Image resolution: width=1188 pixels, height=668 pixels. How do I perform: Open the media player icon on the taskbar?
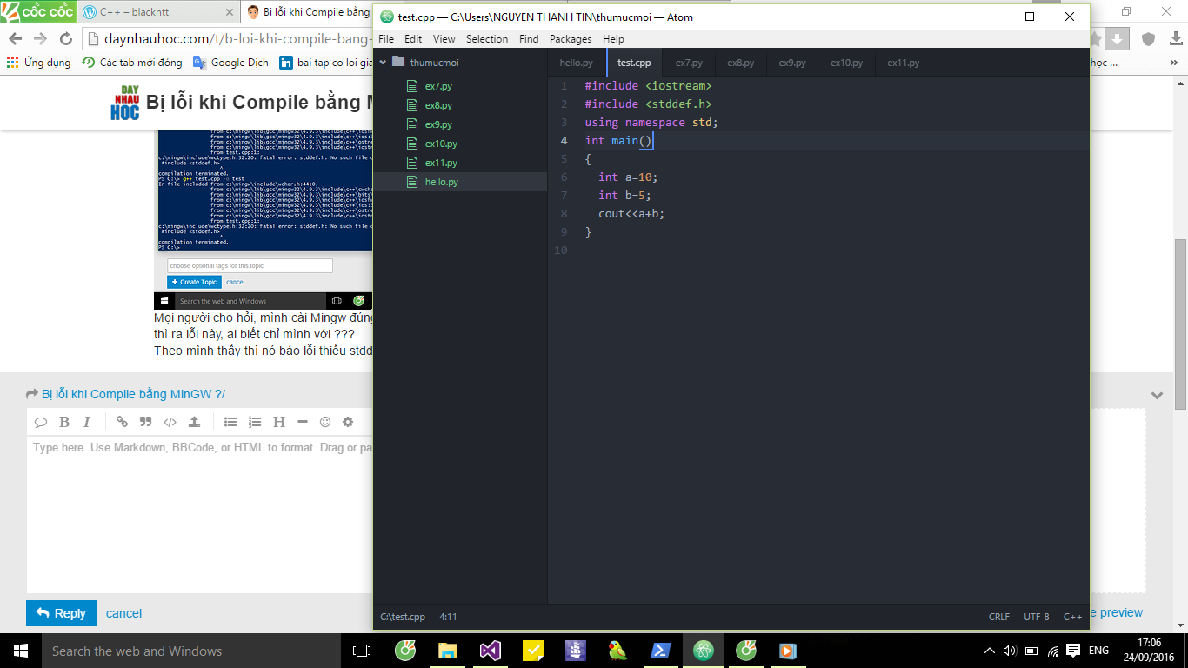[x=787, y=651]
